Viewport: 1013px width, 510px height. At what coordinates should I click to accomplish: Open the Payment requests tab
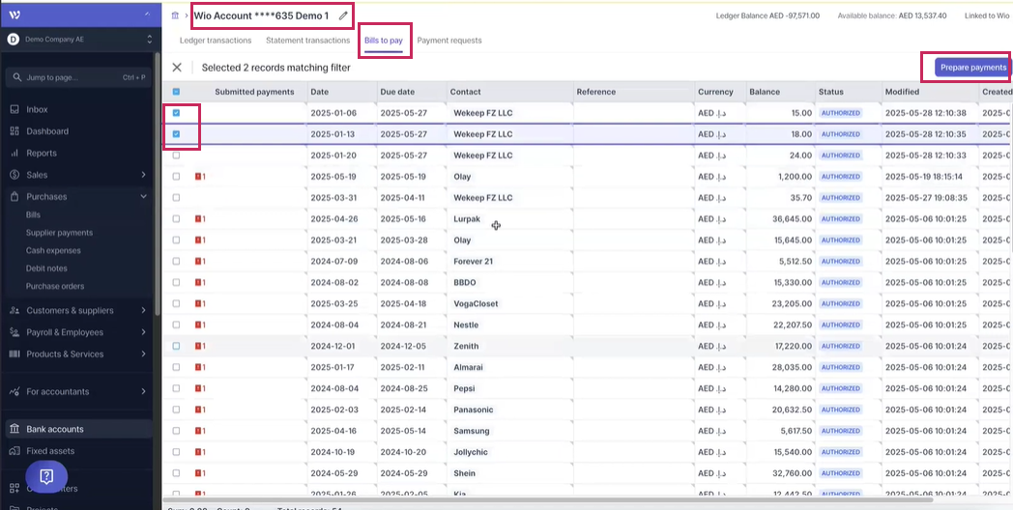(x=449, y=41)
